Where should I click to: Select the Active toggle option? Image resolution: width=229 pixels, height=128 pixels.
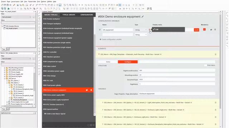pos(108,62)
